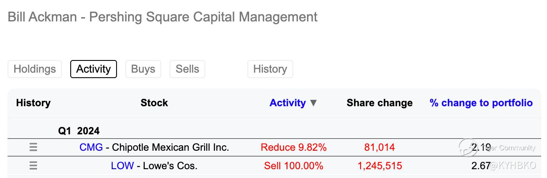
Task: Go to the History tab button
Action: tap(270, 69)
